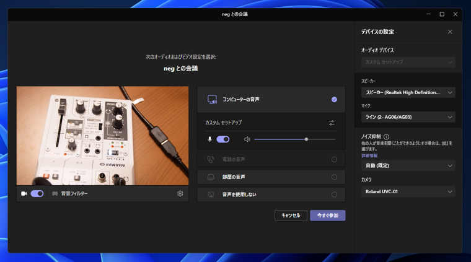
Task: Click the 今すぐ参加 join now button
Action: coord(328,216)
